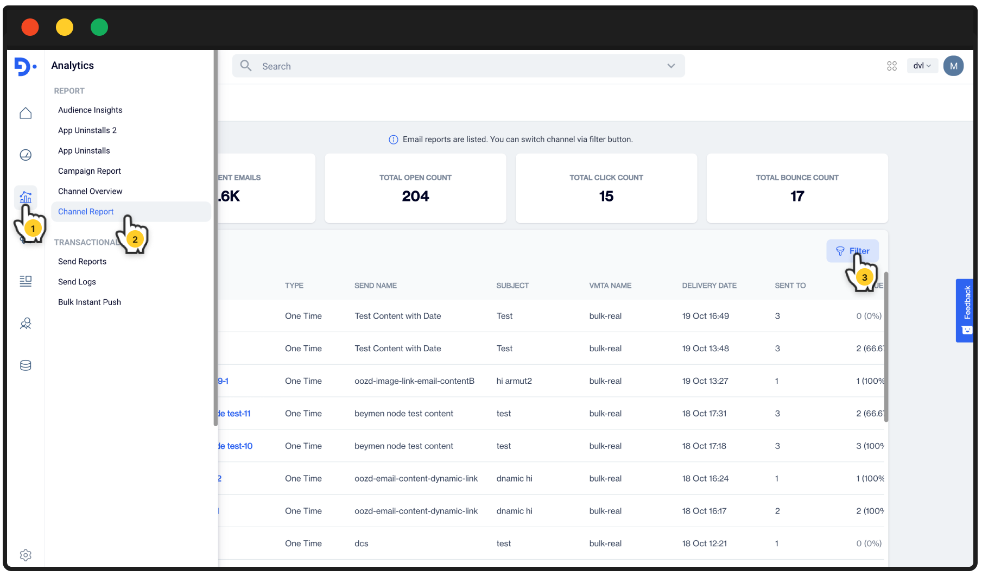Click the TYPE column header
The width and height of the screenshot is (982, 576).
(x=294, y=286)
